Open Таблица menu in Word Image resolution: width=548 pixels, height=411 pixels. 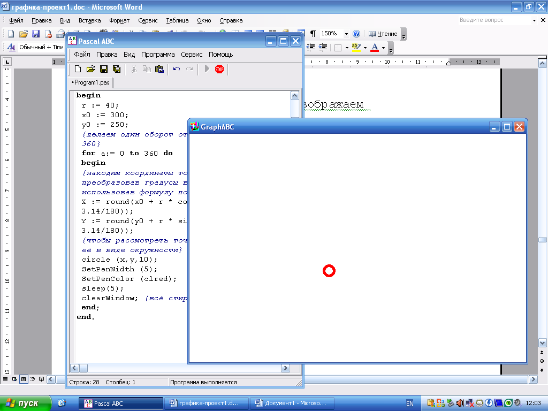tap(177, 20)
